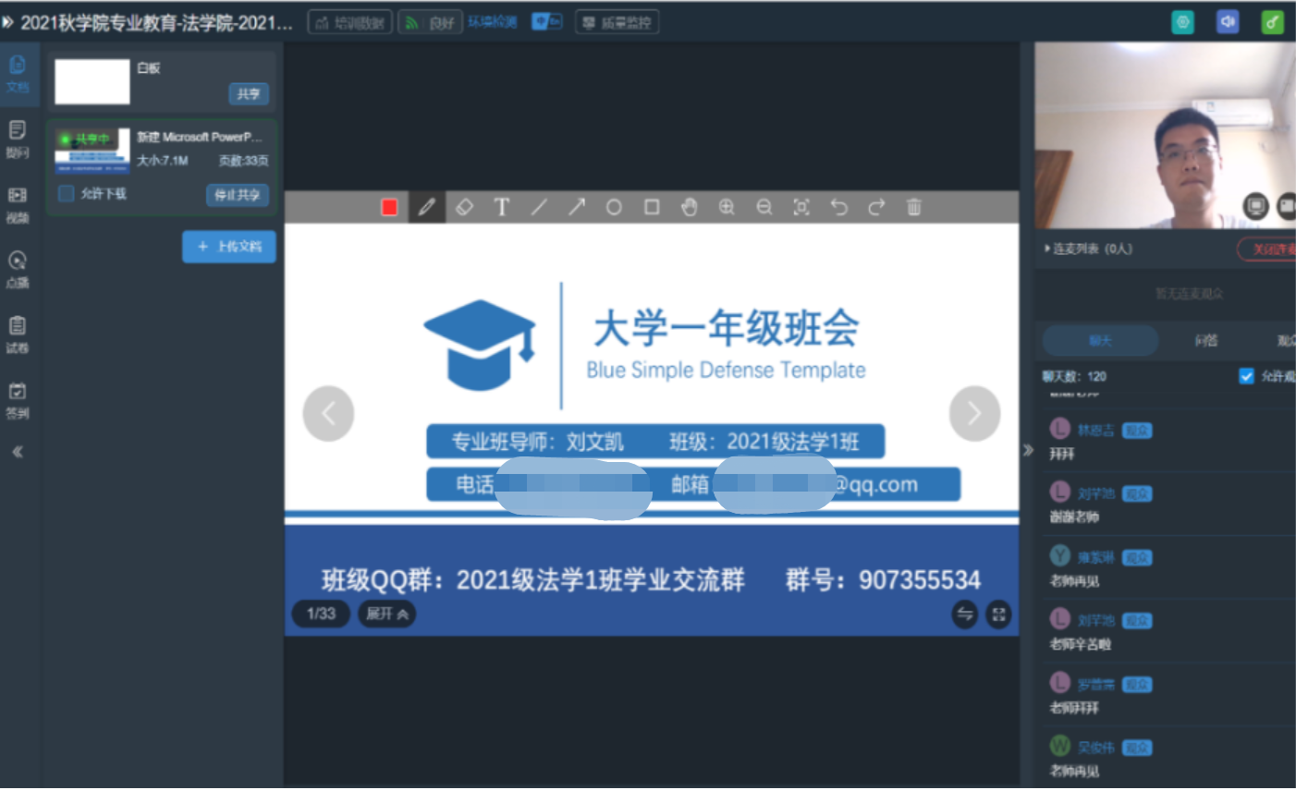Screen dimensions: 1296x790
Task: Switch to the 问答 tab
Action: (x=1205, y=341)
